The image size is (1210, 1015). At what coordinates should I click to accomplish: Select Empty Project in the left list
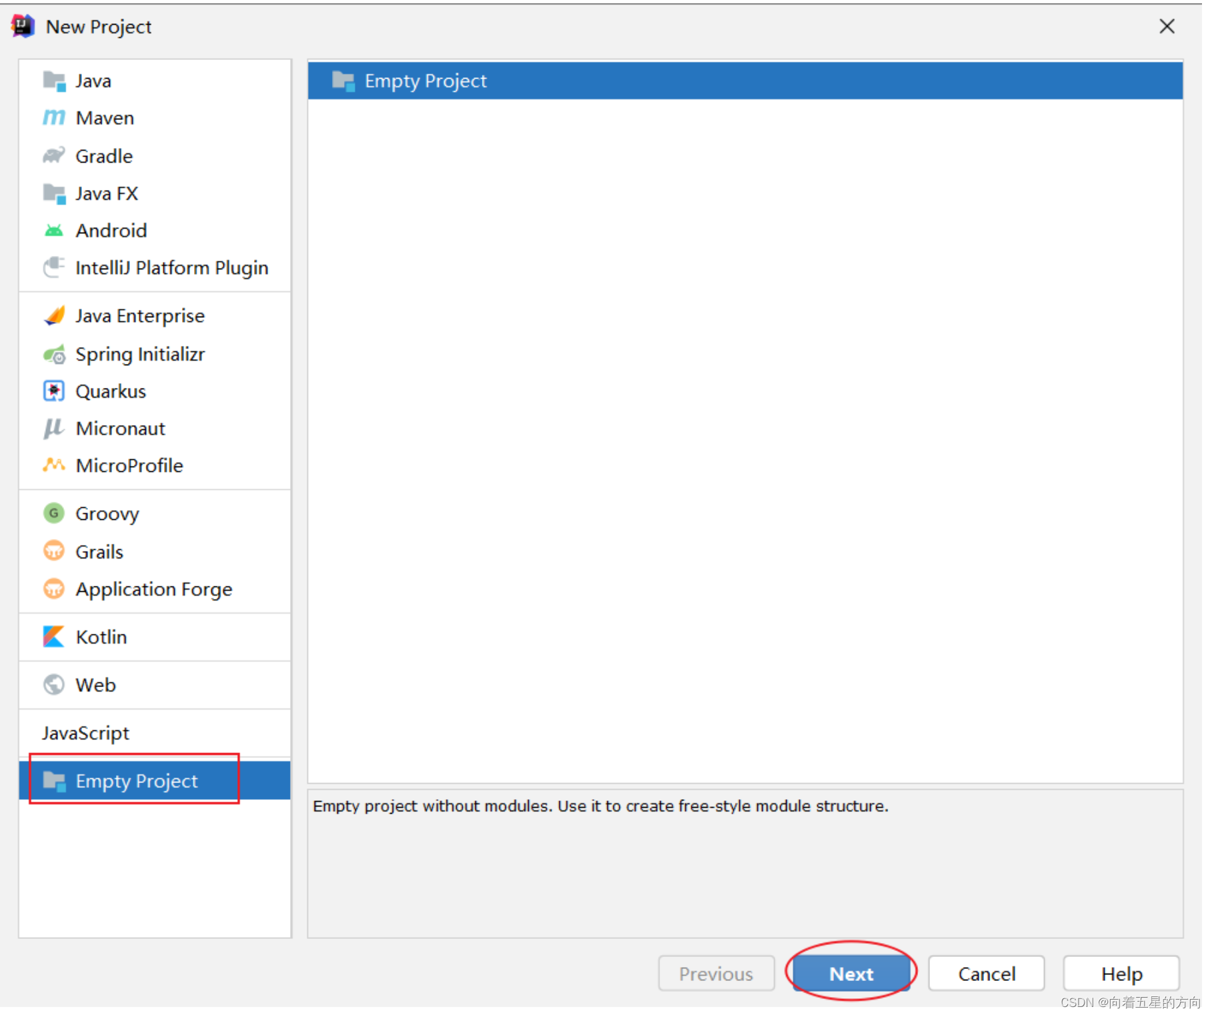(155, 781)
